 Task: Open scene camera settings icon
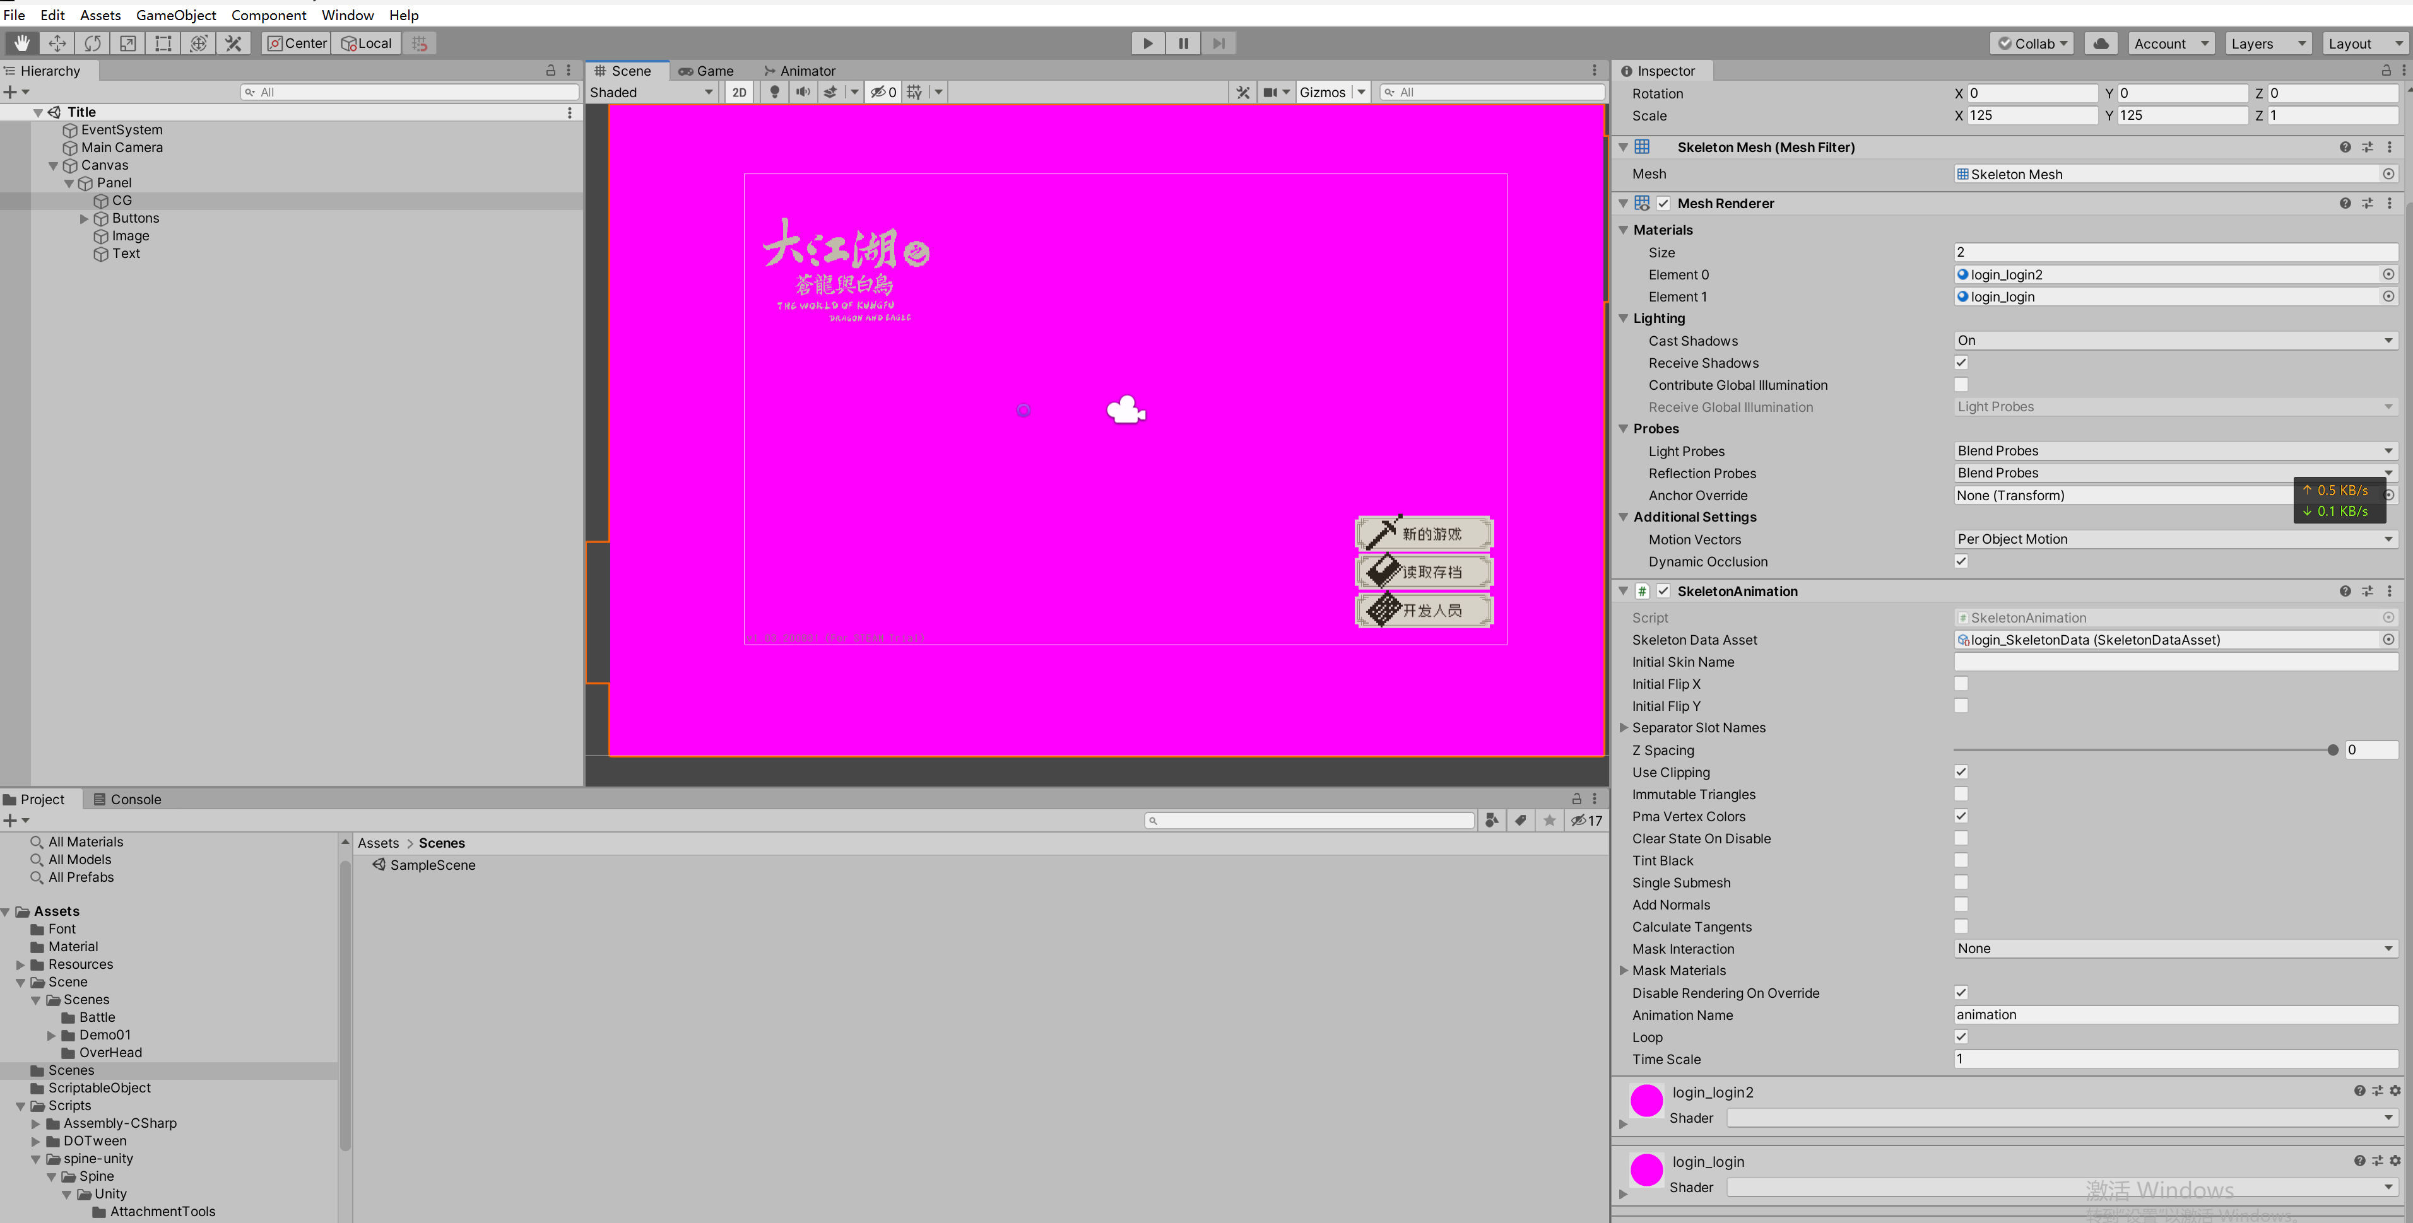(x=1270, y=91)
